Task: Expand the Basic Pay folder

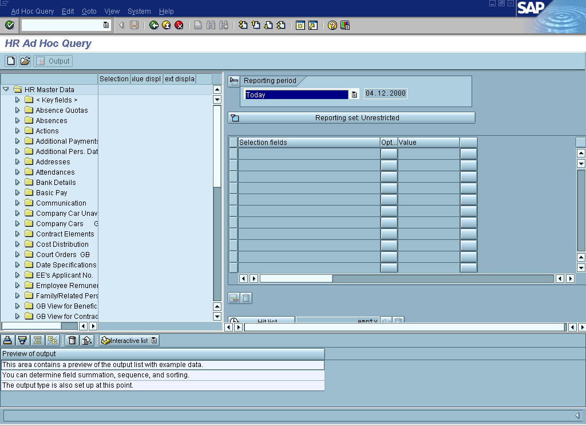Action: click(17, 192)
